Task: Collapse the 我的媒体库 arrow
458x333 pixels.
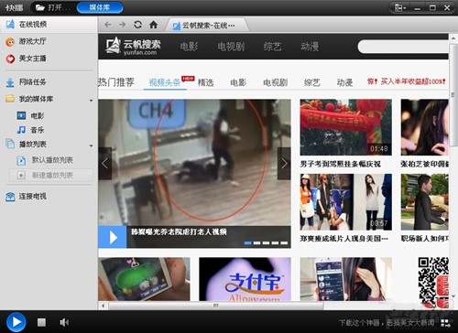Action: (x=91, y=101)
